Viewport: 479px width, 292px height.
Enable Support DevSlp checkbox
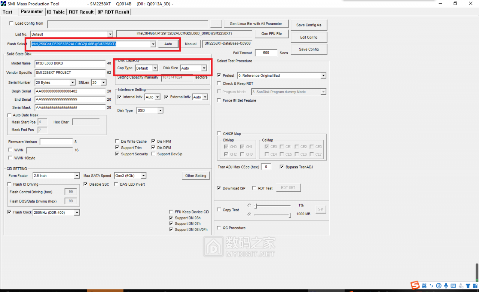pyautogui.click(x=153, y=154)
